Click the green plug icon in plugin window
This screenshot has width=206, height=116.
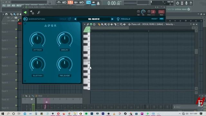click(x=25, y=13)
